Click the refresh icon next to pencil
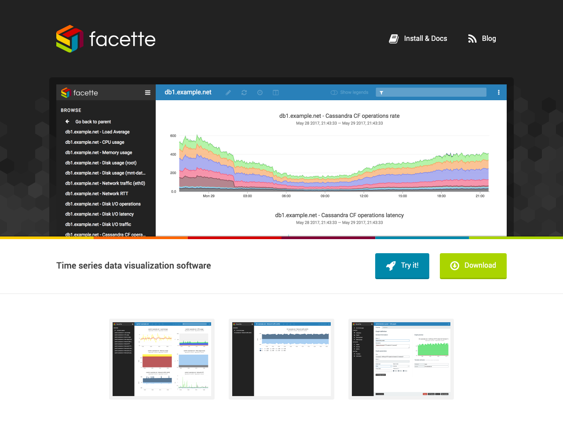563x422 pixels. point(244,92)
